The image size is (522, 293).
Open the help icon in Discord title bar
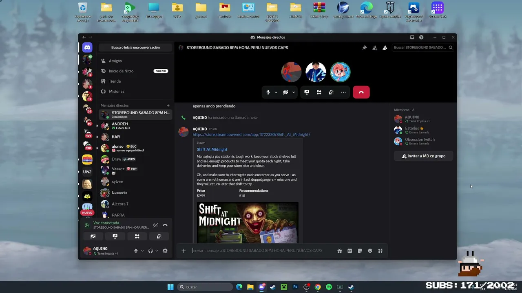coord(421,37)
